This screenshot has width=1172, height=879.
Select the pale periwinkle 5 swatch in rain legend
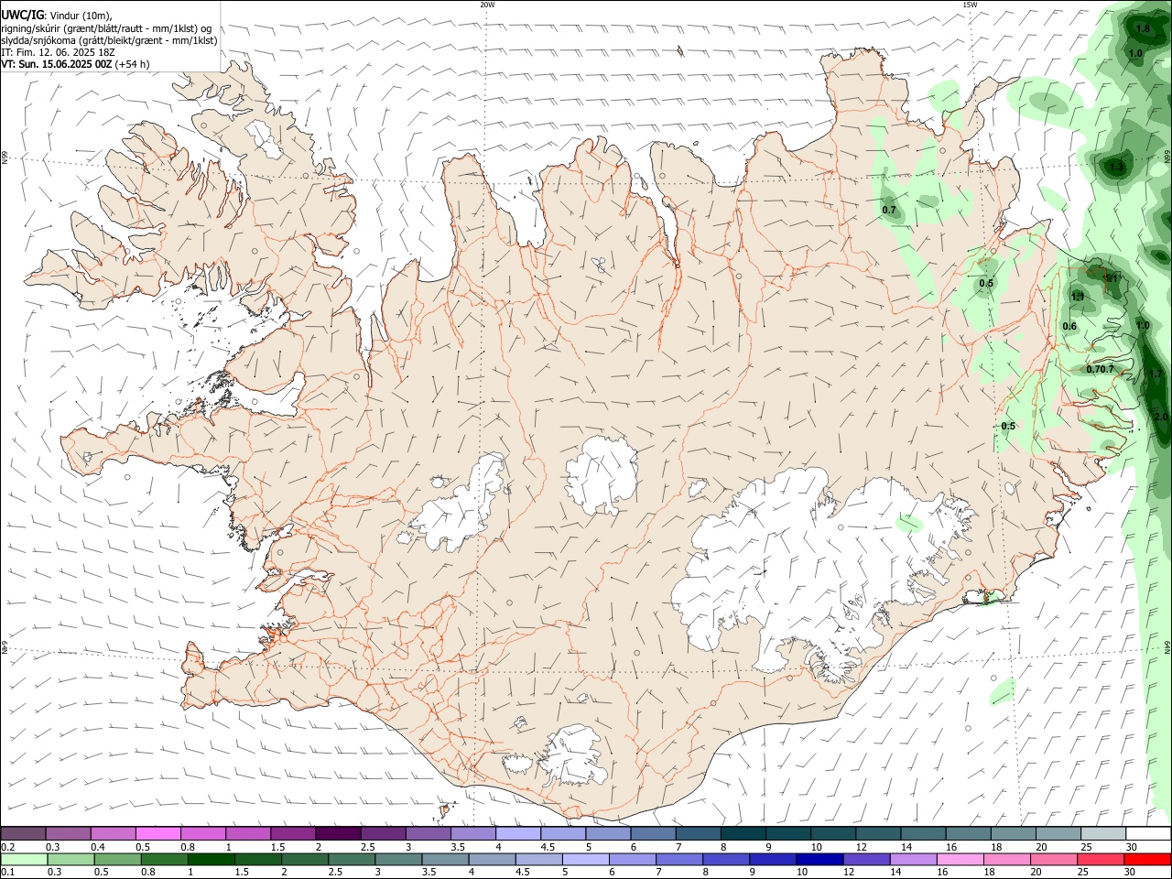point(585,860)
